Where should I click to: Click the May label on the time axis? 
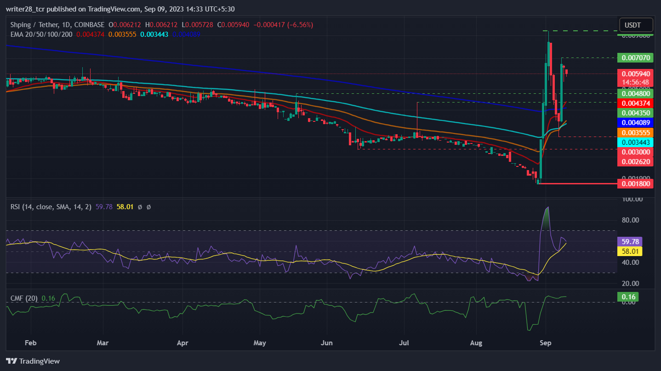coord(260,343)
